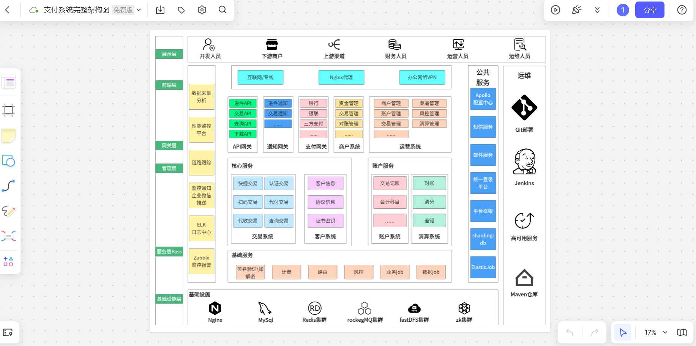Select the mind map tool

click(8, 236)
